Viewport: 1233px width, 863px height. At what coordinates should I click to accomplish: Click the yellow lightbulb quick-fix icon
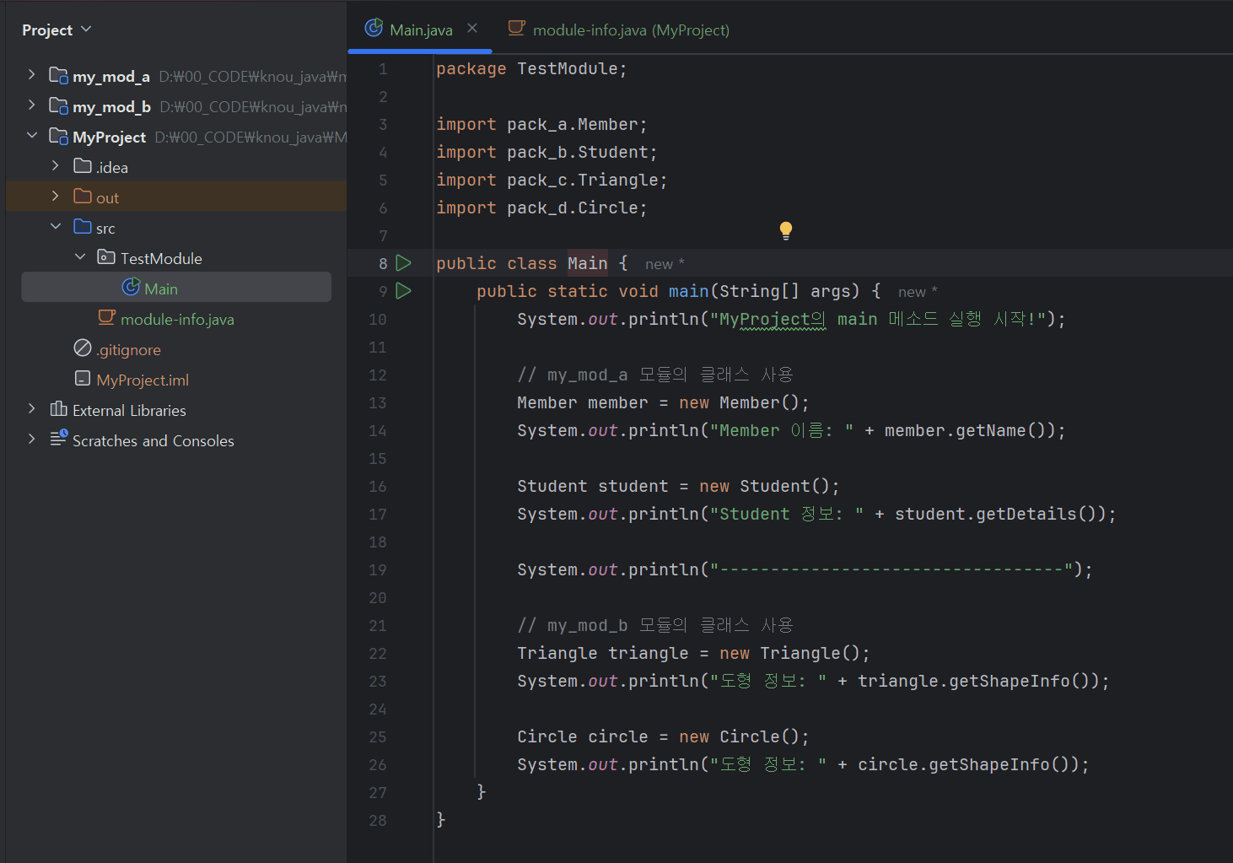[x=786, y=229]
